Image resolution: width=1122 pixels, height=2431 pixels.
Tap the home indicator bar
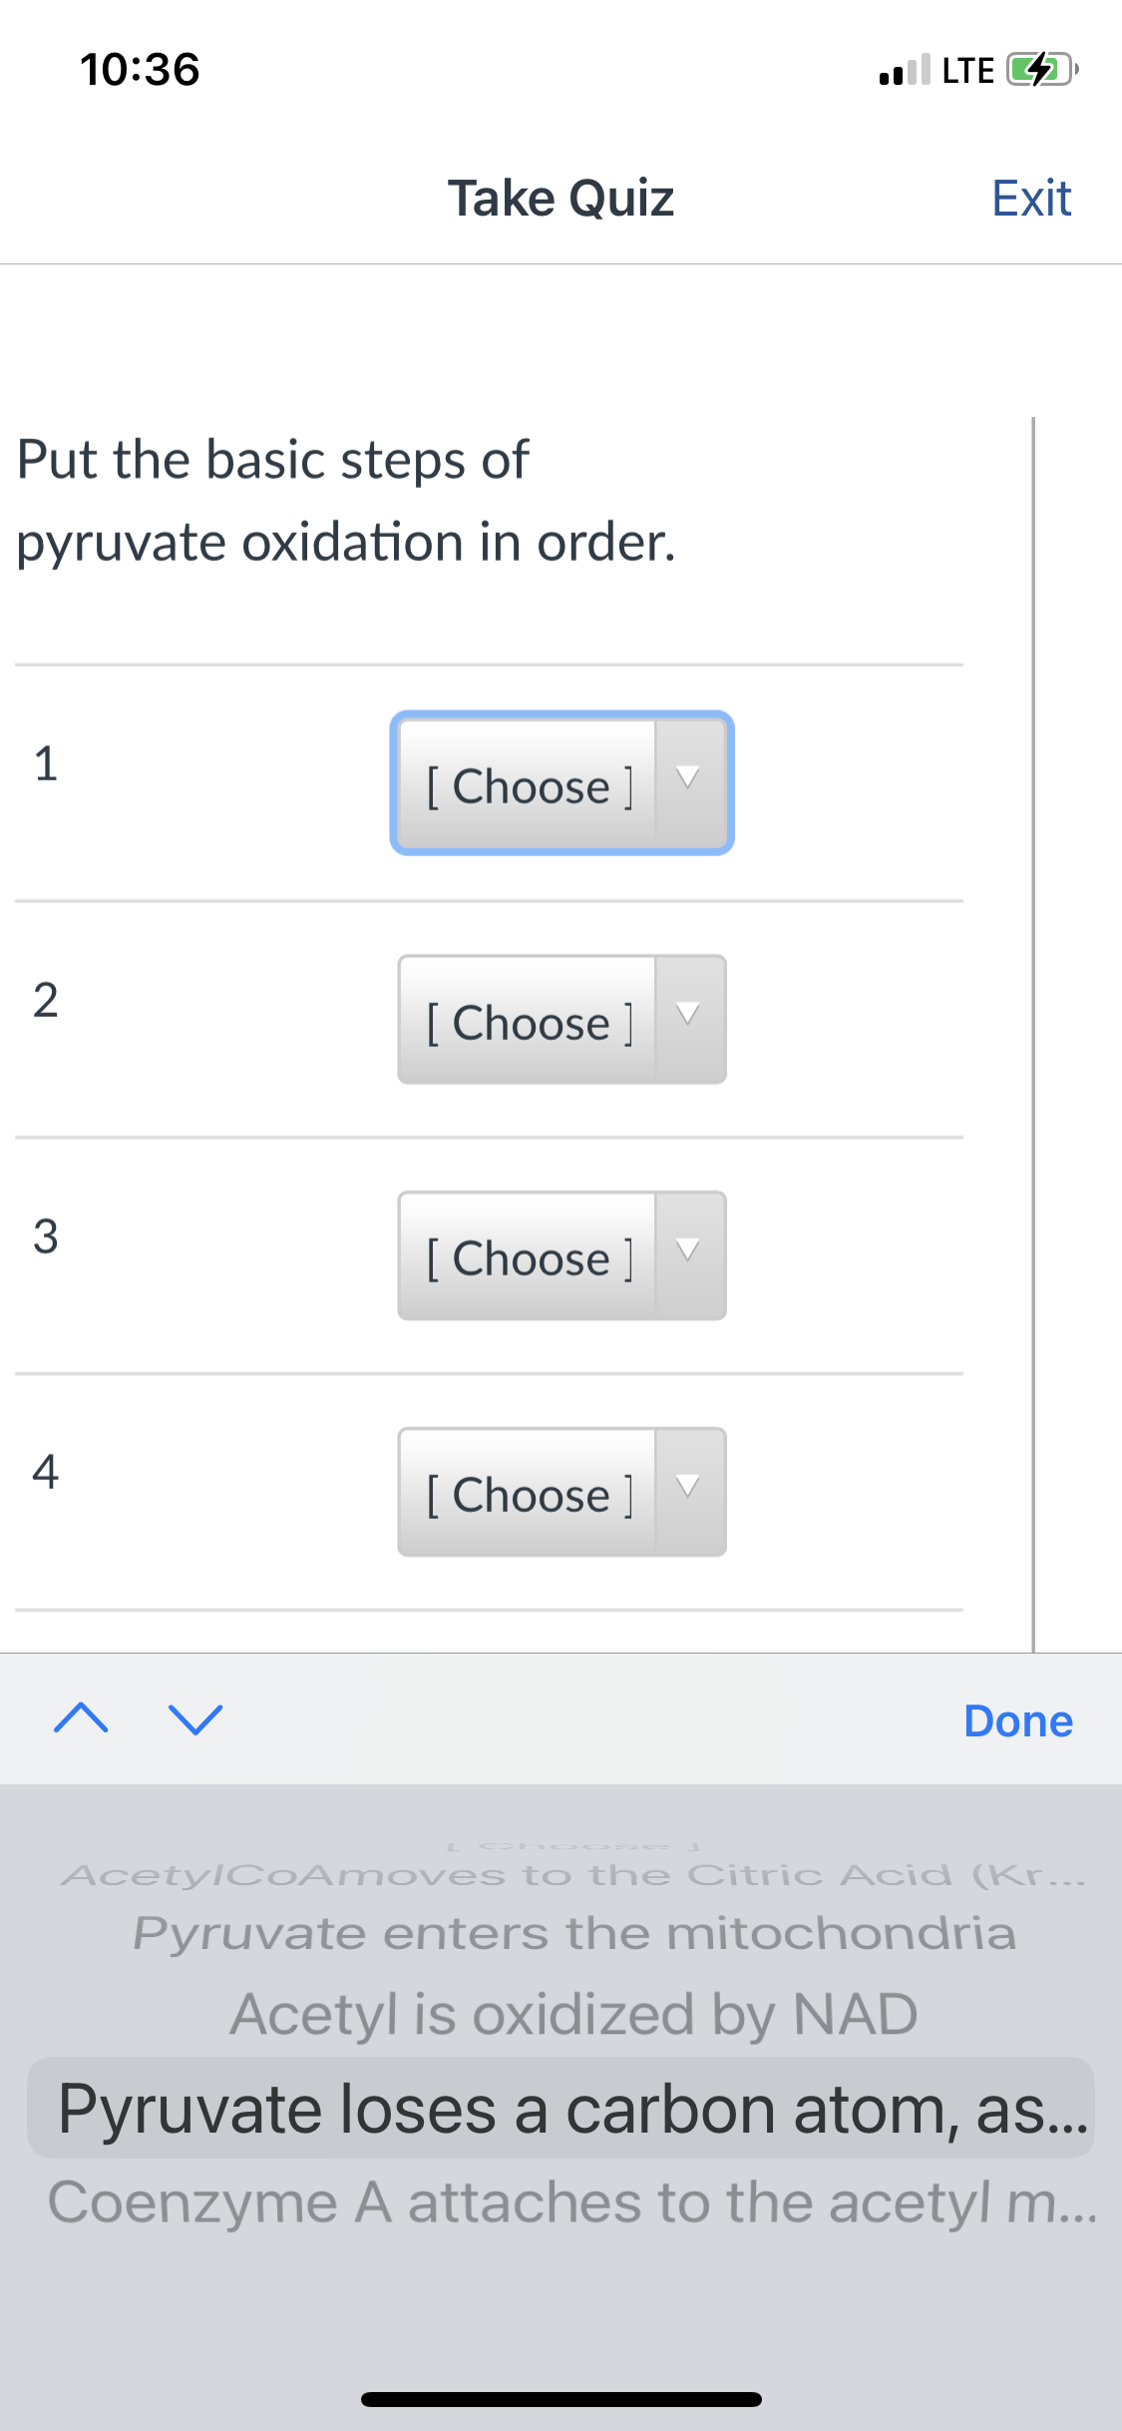[x=561, y=2399]
